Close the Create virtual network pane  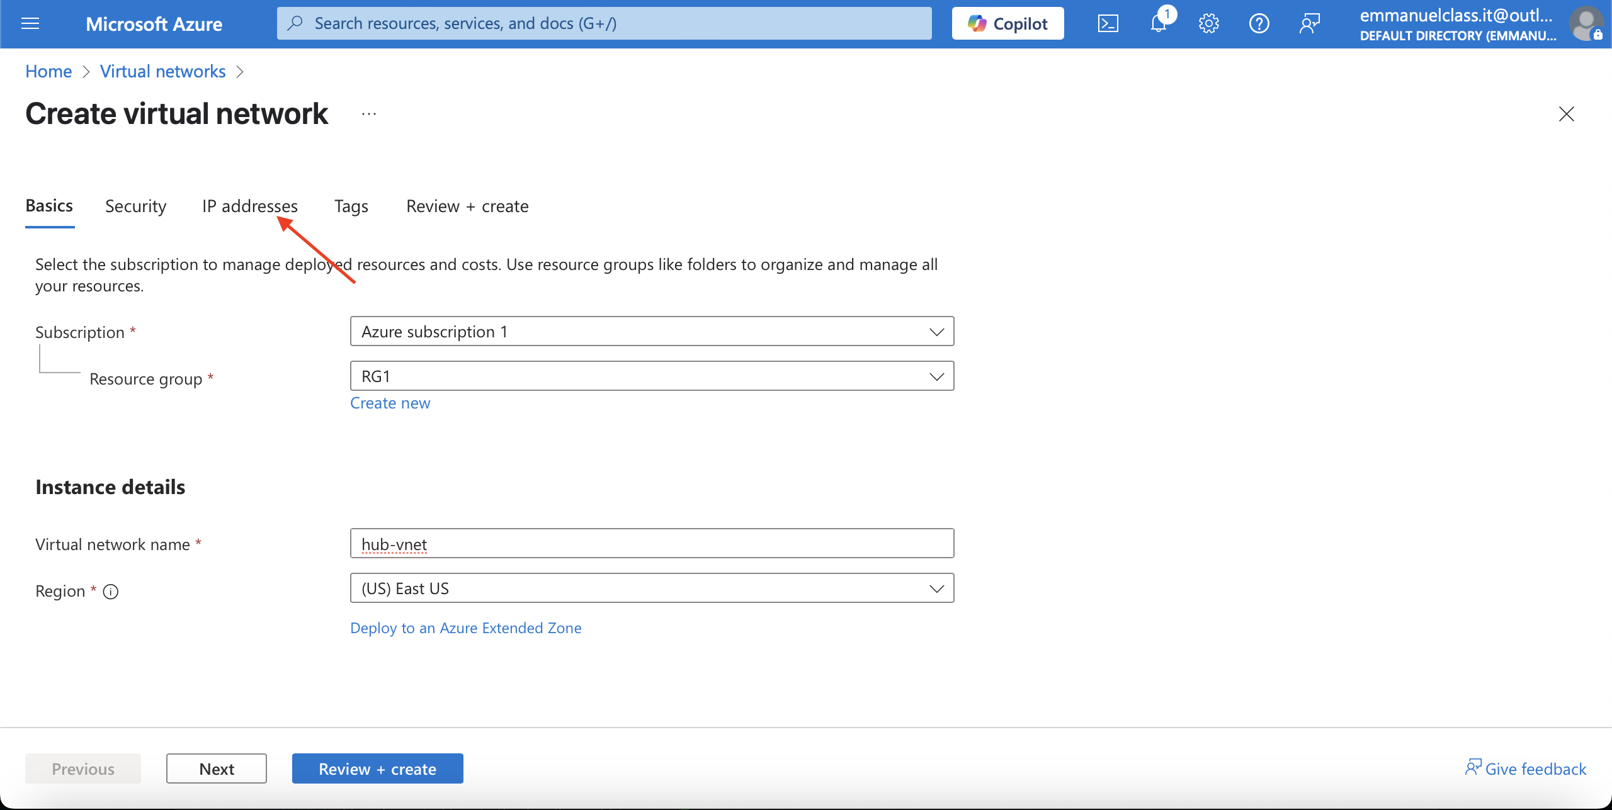[1567, 114]
